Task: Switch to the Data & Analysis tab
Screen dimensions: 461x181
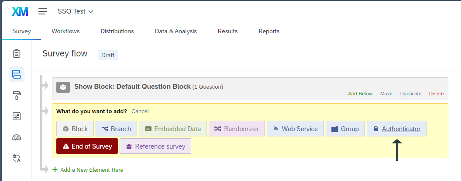Action: coord(176,31)
